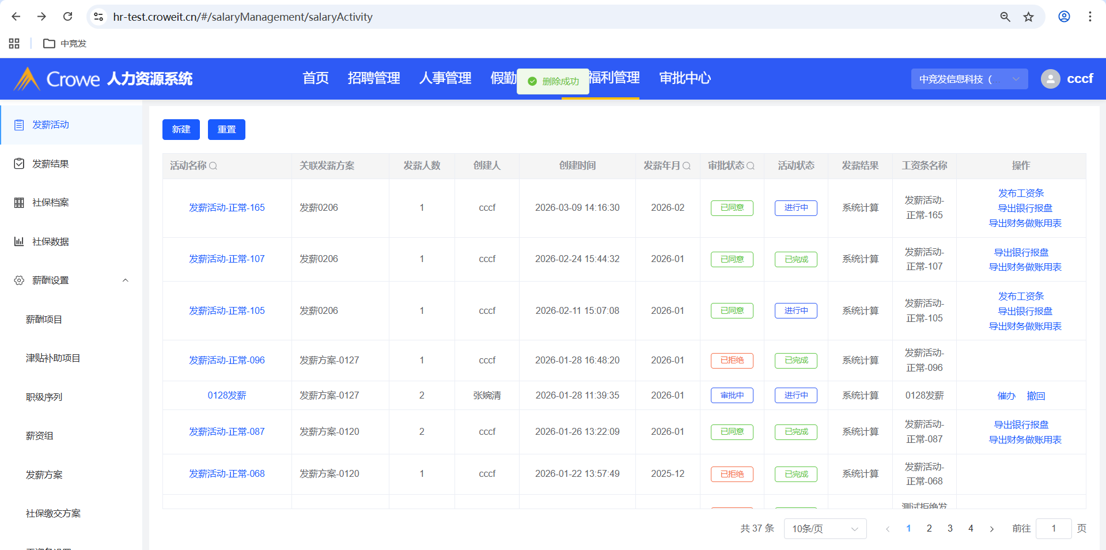Click the search icon beside 发薪年月 column header
The image size is (1106, 550).
(687, 166)
